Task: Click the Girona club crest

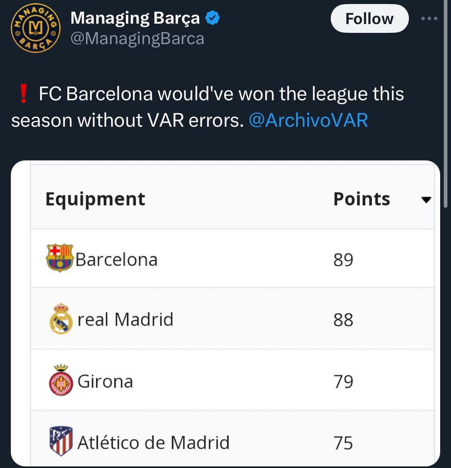Action: tap(61, 381)
